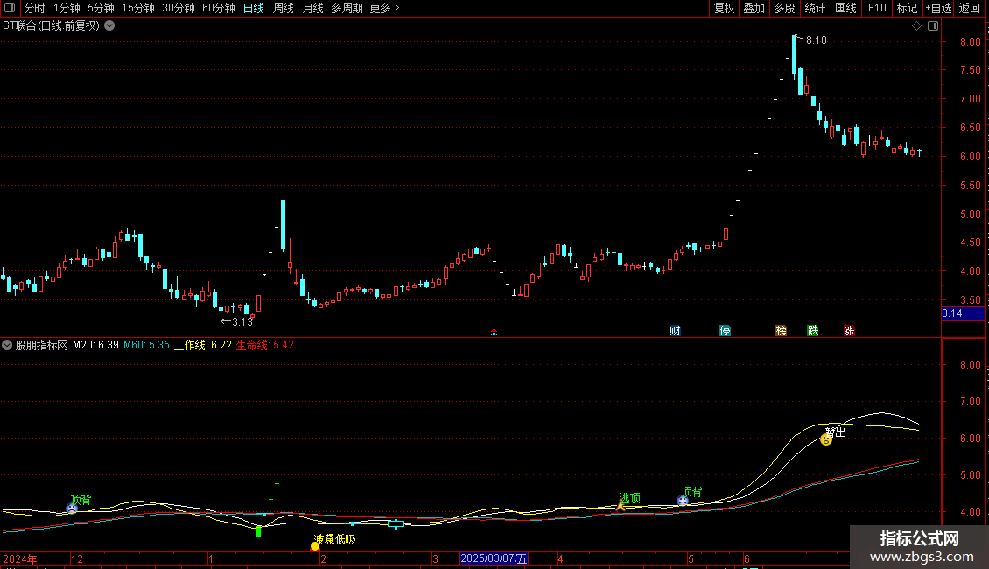This screenshot has width=989, height=569.
Task: Click the 榜 info marker
Action: [781, 331]
